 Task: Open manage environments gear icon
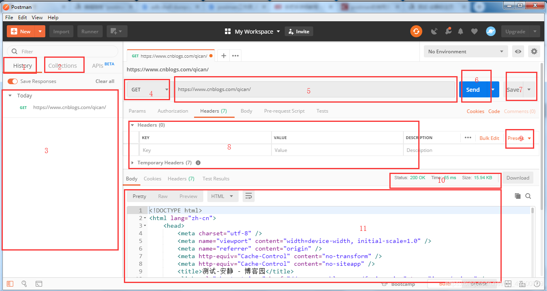click(534, 51)
